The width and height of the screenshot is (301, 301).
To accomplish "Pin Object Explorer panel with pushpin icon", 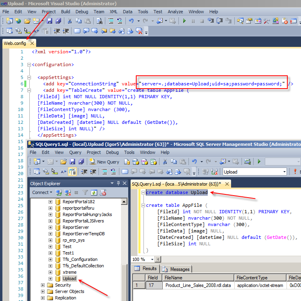I will [x=119, y=183].
